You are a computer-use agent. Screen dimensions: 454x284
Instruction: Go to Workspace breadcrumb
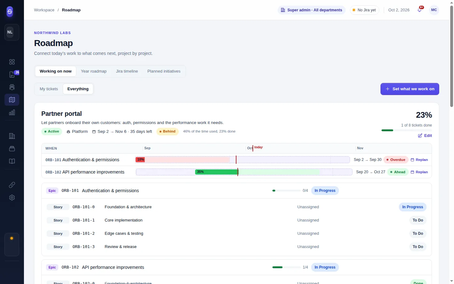44,10
